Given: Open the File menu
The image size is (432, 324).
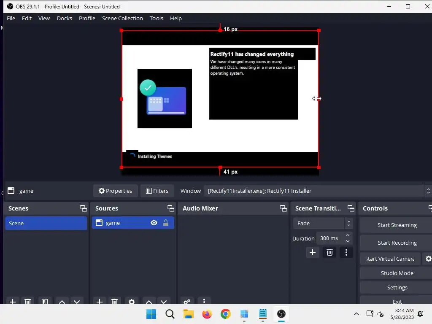Looking at the screenshot, I should (x=11, y=19).
